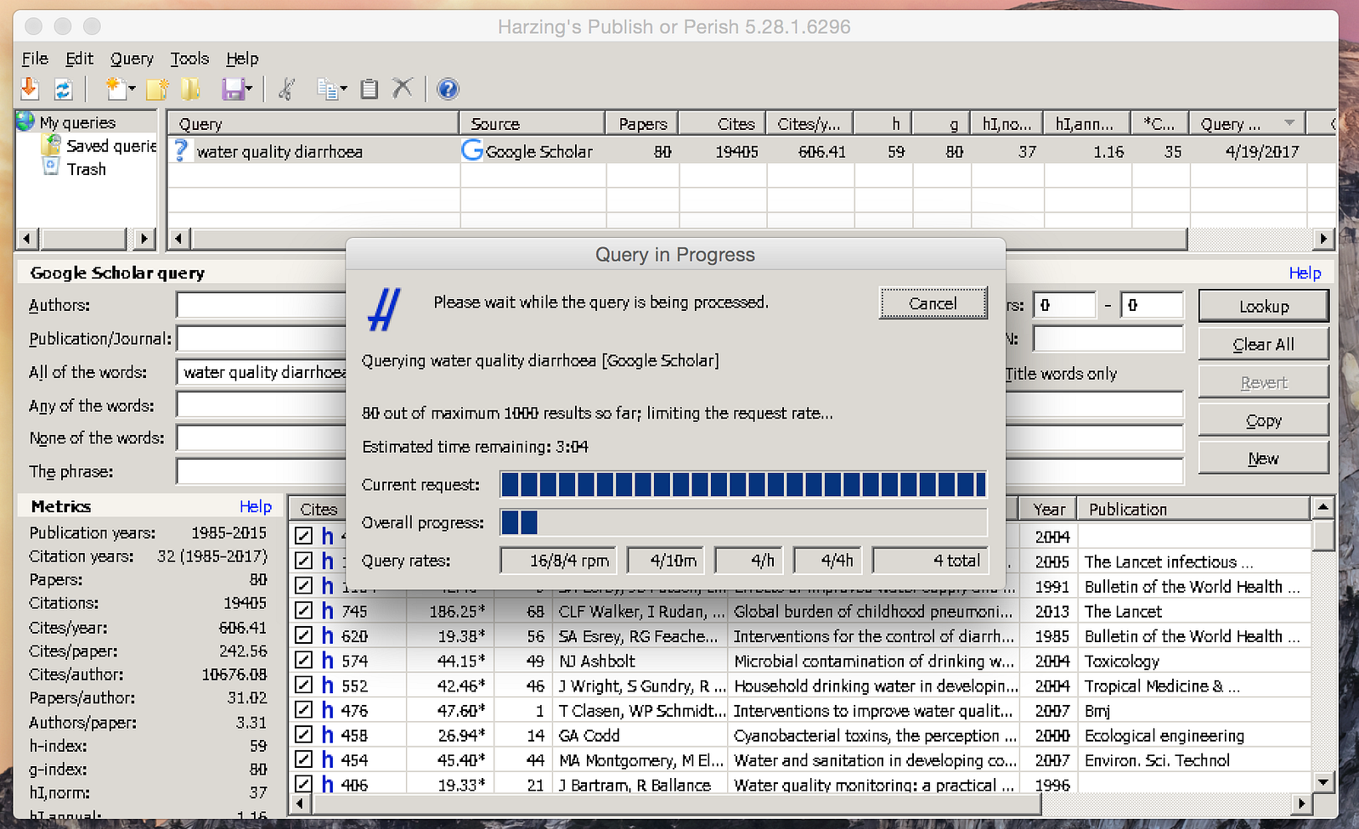
Task: Open the Query menu
Action: (x=132, y=59)
